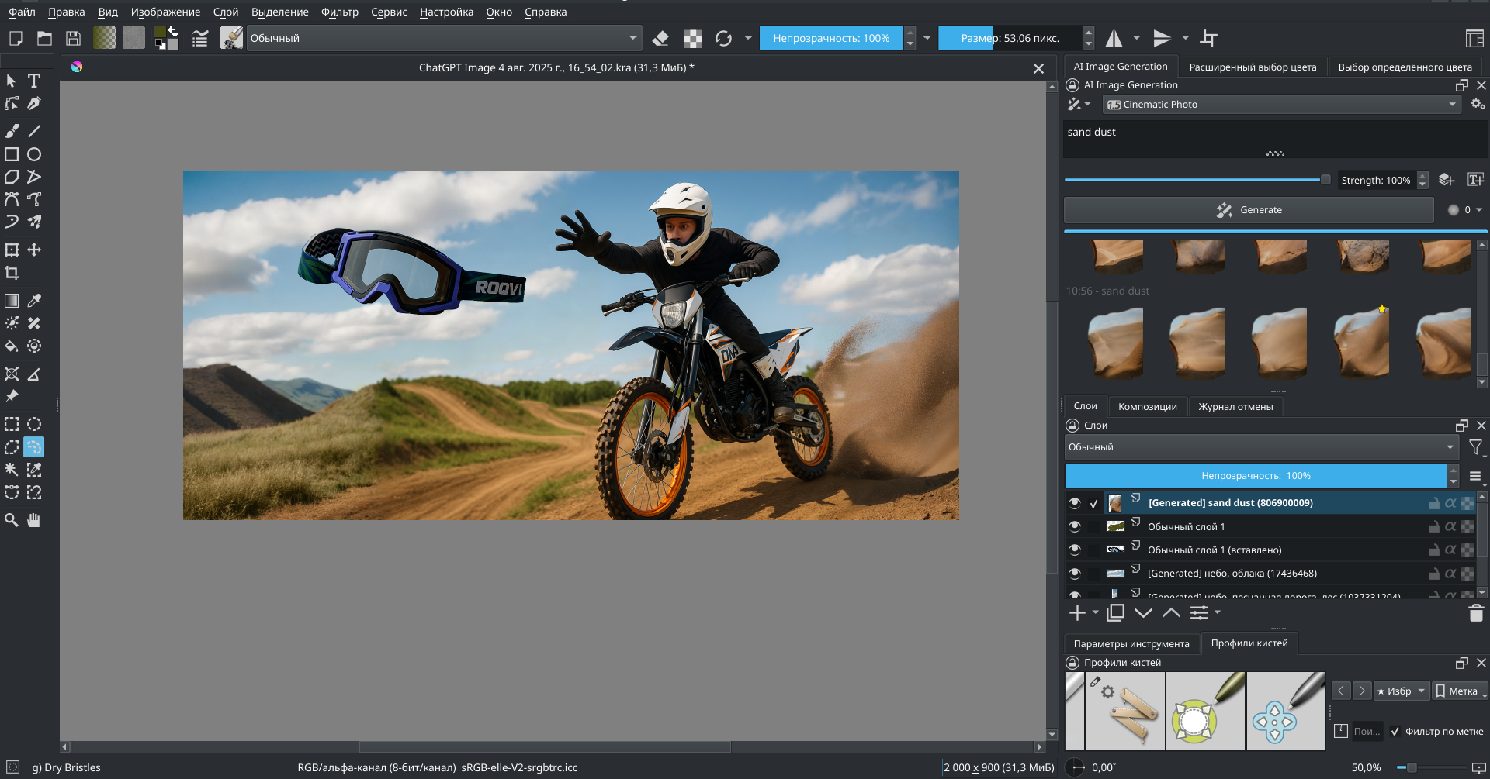Hide the 'Обычный слой 1' layer
This screenshot has height=779, width=1490.
(1075, 526)
